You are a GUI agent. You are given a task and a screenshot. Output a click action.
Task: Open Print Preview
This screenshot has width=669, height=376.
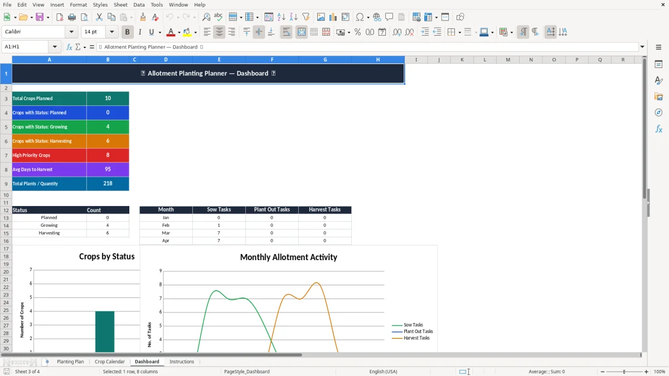click(x=84, y=17)
